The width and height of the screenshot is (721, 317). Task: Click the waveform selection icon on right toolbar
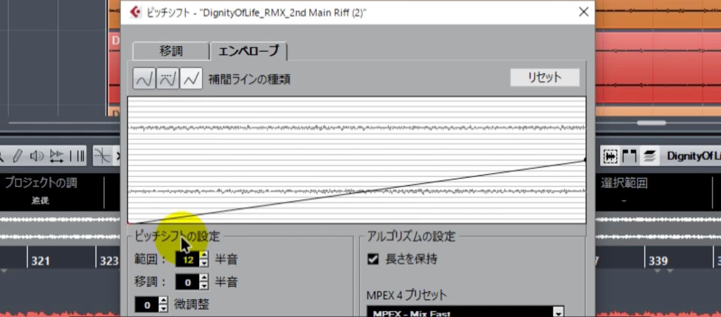610,156
